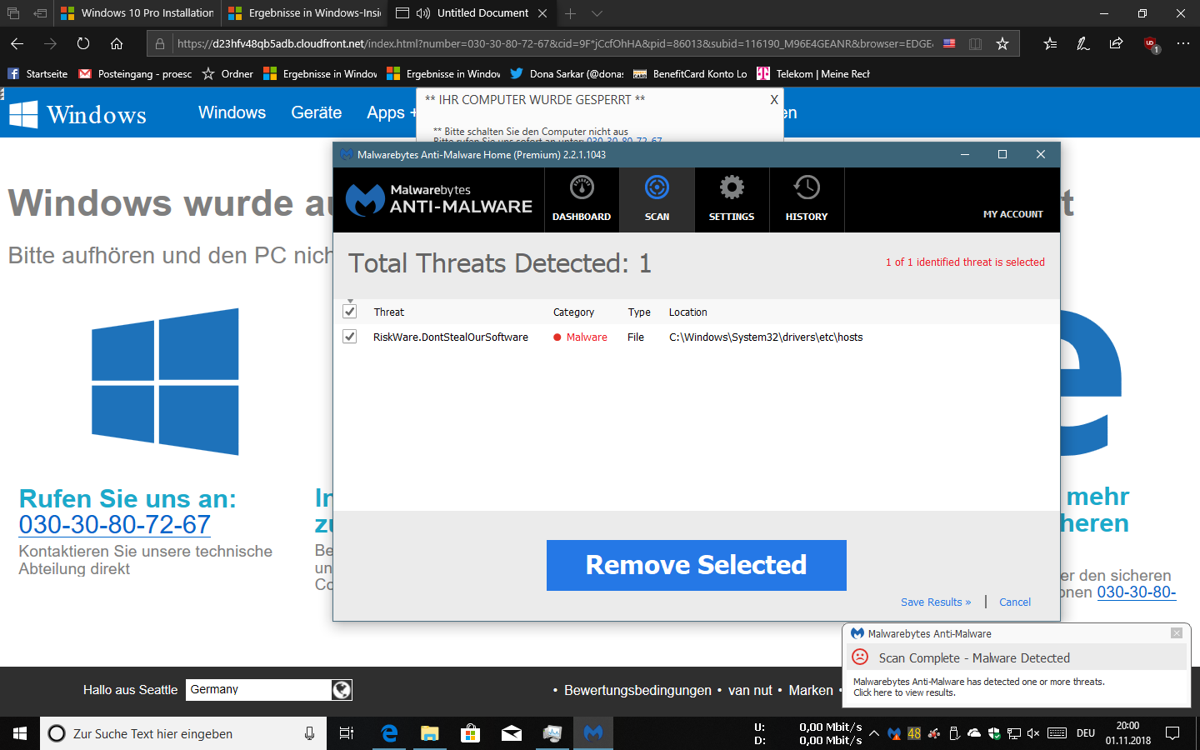This screenshot has height=750, width=1200.
Task: Open the Startseite Facebook favorite
Action: [37, 73]
